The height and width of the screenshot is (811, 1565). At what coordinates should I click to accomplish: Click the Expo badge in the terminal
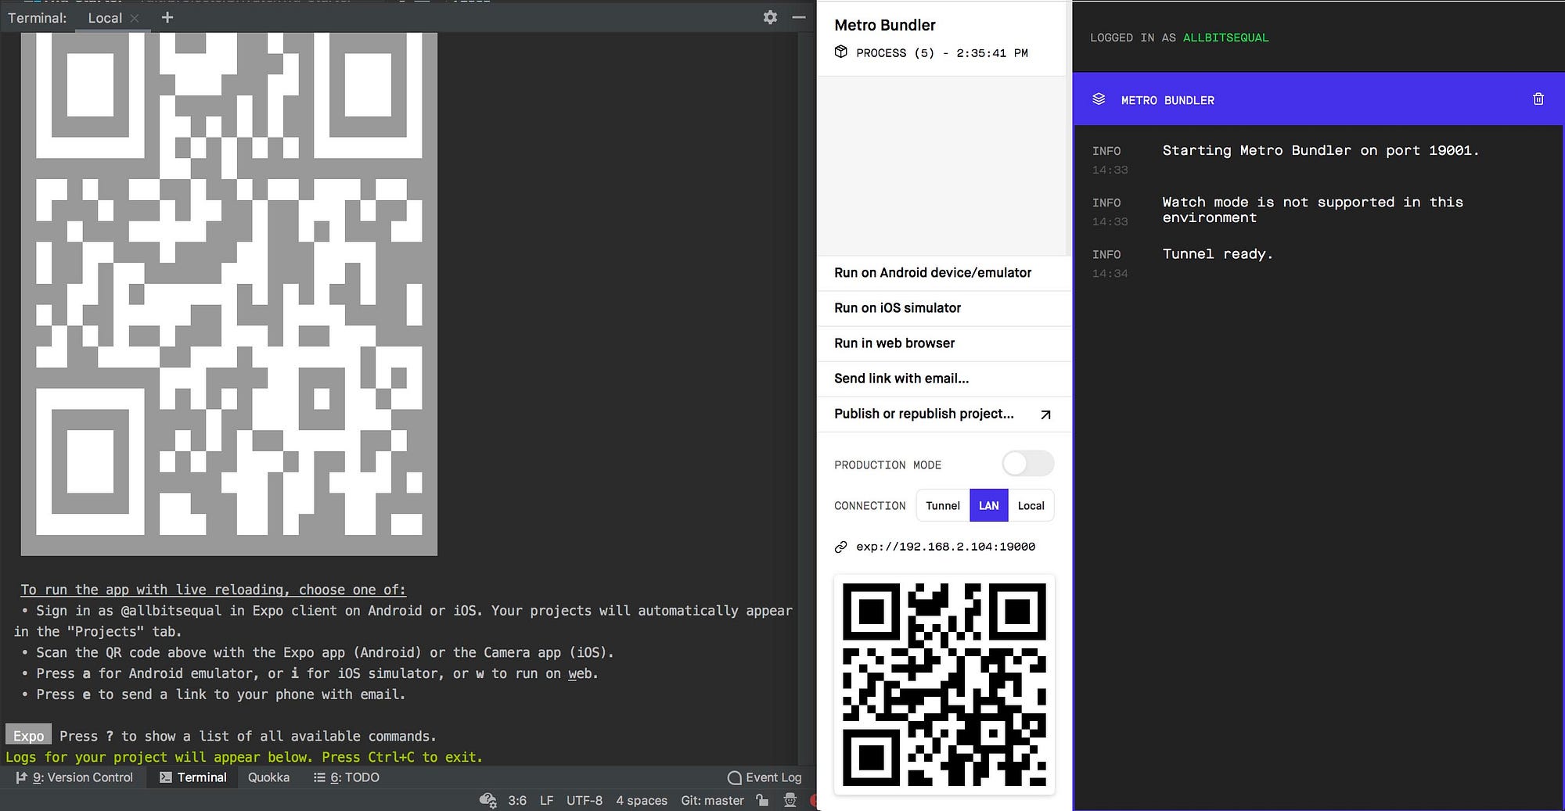click(29, 735)
